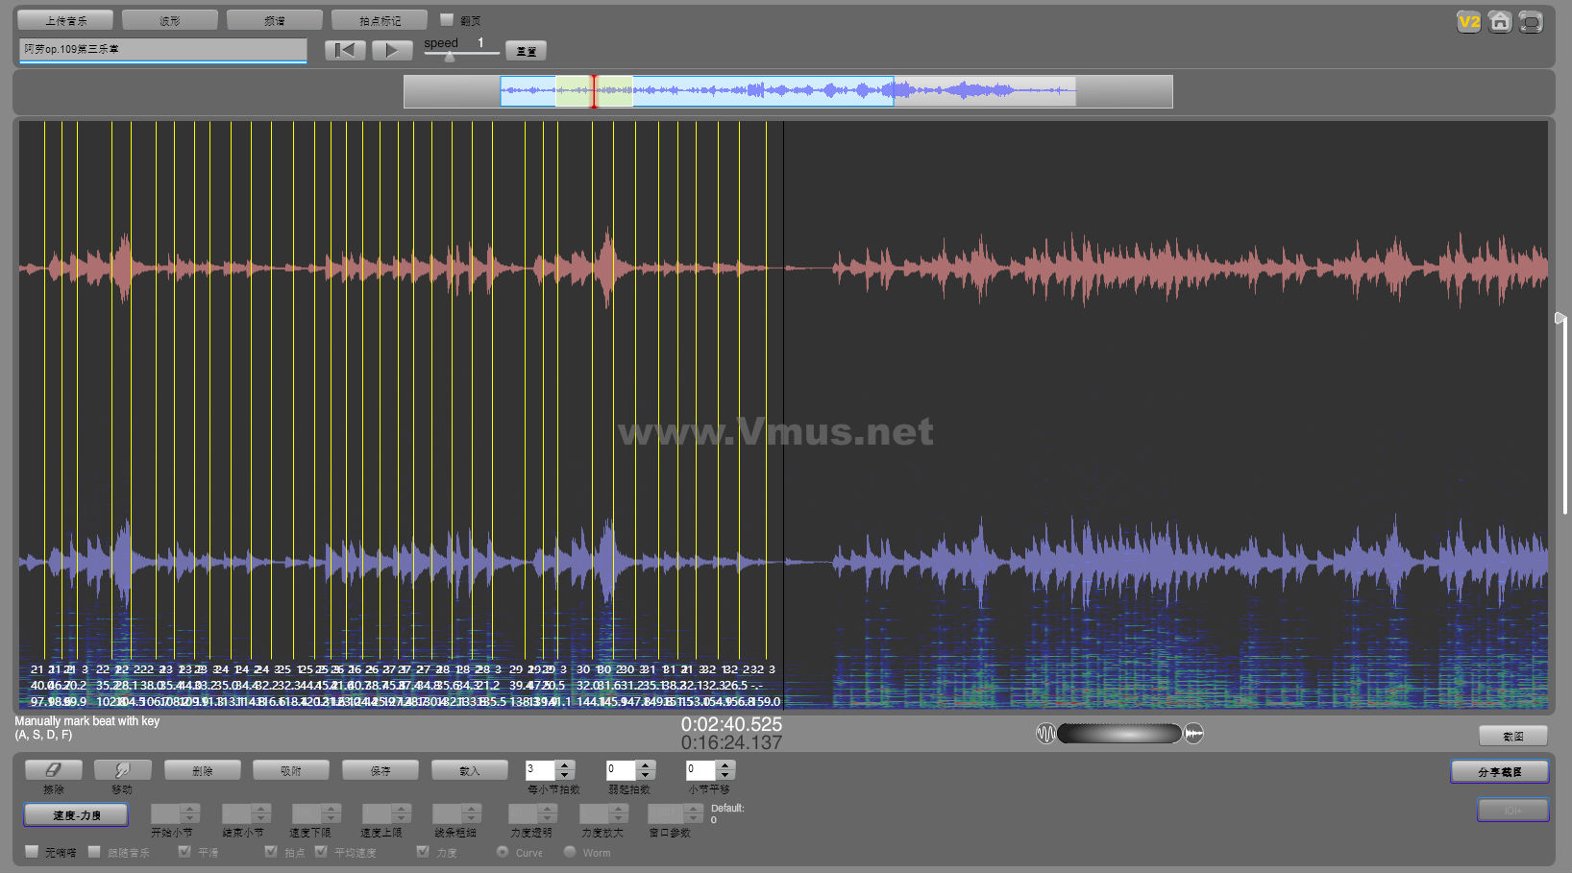This screenshot has height=873, width=1572.
Task: Click the small waveform icon left of zoom slider
Action: coord(1045,734)
